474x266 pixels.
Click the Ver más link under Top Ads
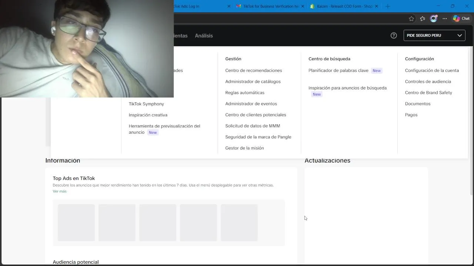[60, 191]
